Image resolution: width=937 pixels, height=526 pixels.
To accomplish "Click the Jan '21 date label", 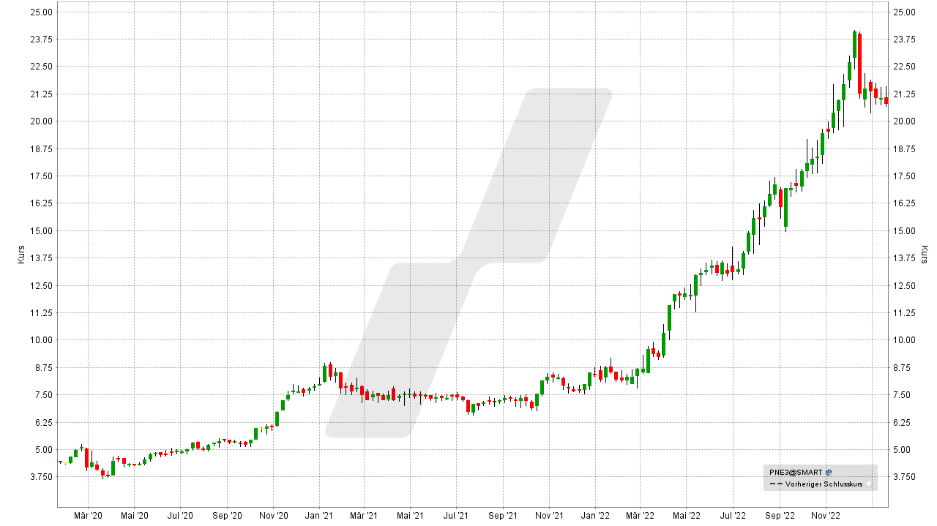I will [x=319, y=516].
